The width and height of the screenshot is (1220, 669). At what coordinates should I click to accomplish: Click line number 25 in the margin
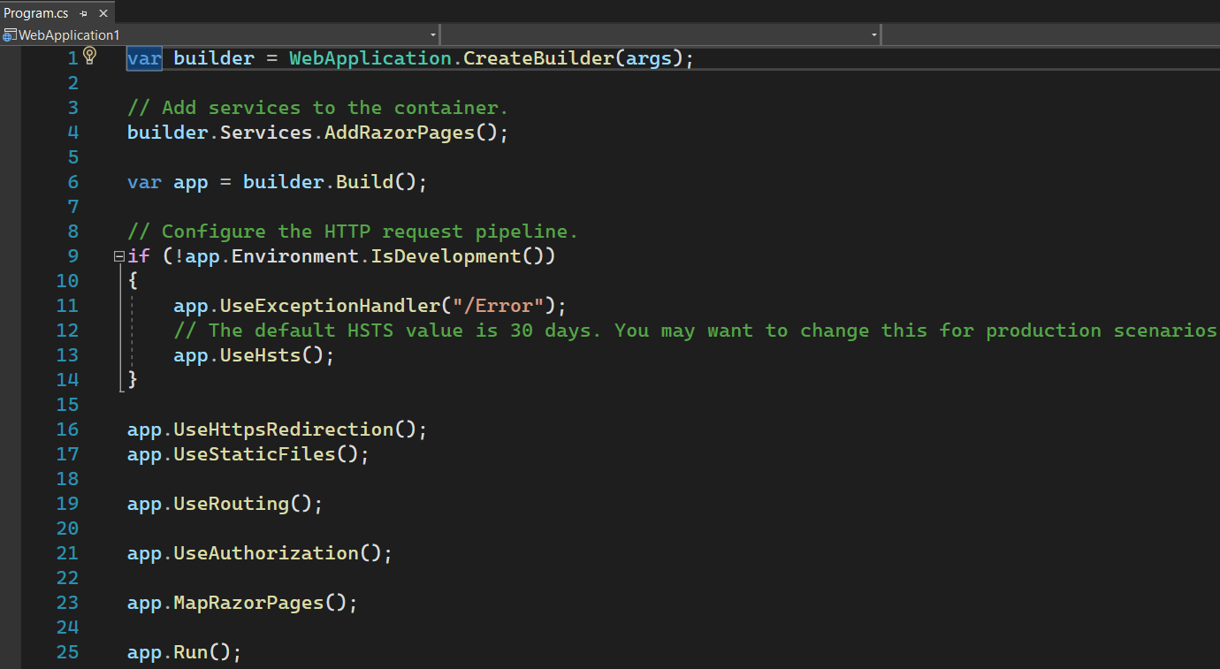(67, 652)
